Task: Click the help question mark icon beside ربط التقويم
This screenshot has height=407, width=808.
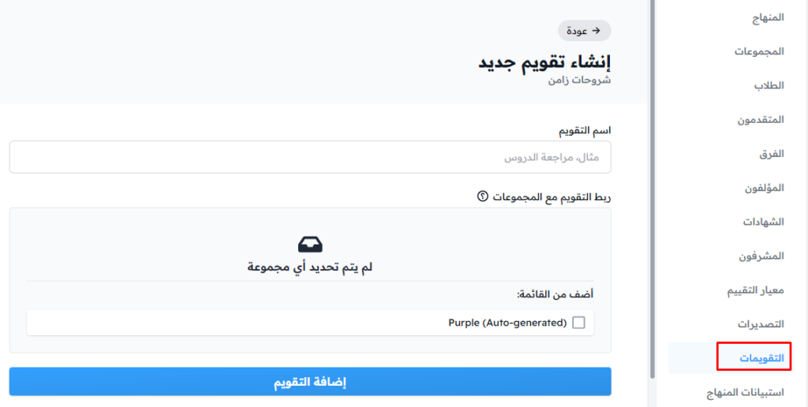Action: point(482,196)
